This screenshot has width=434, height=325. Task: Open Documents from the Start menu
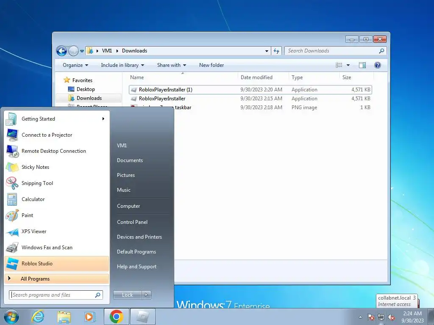[x=130, y=160]
